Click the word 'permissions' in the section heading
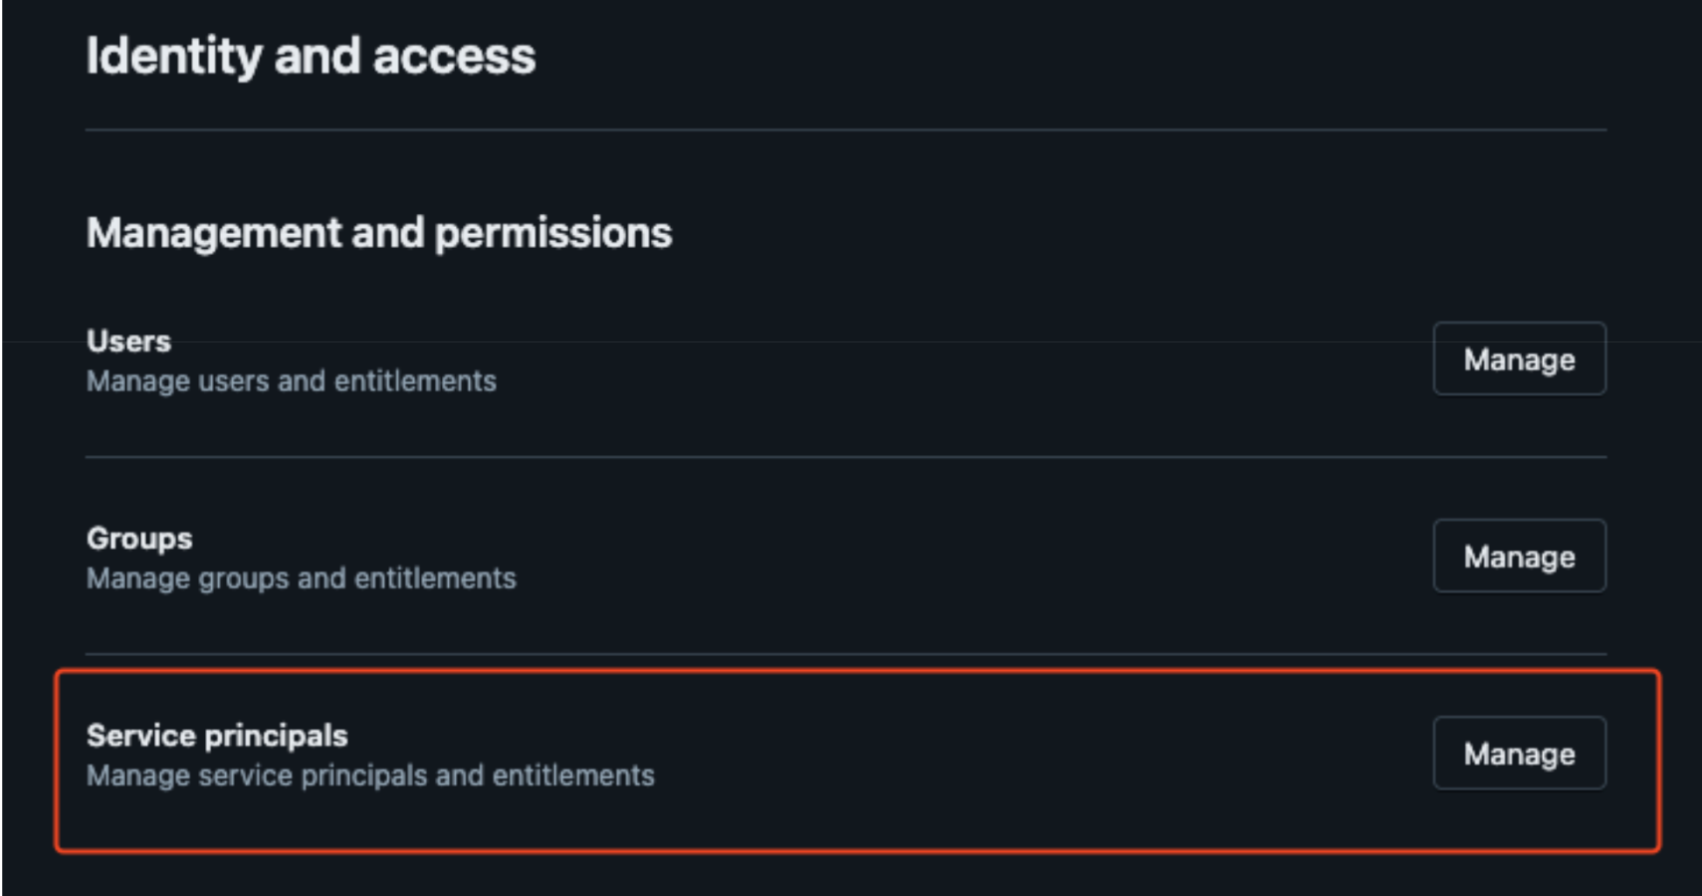1702x896 pixels. [553, 233]
